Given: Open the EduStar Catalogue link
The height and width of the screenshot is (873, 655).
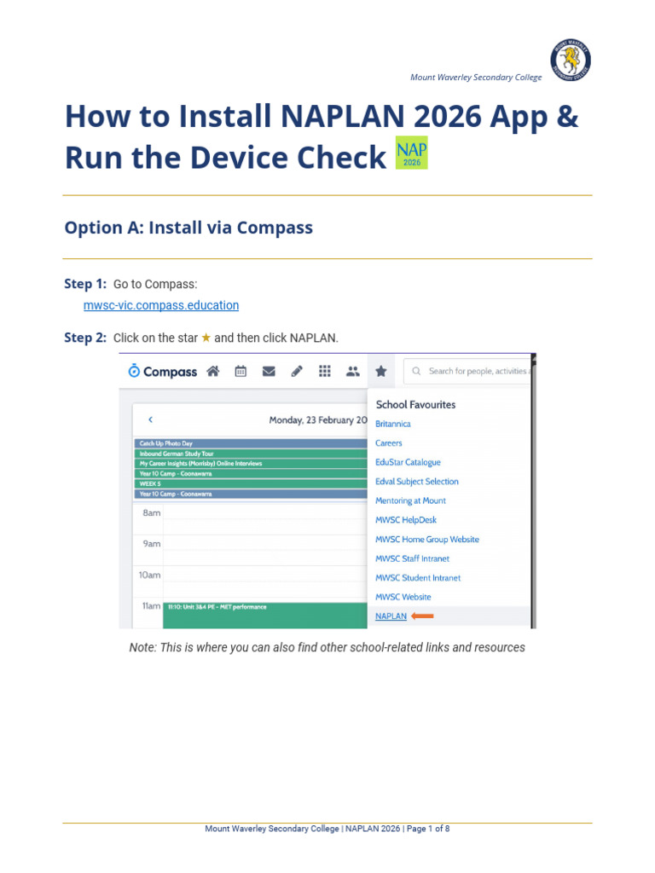Looking at the screenshot, I should [x=408, y=462].
